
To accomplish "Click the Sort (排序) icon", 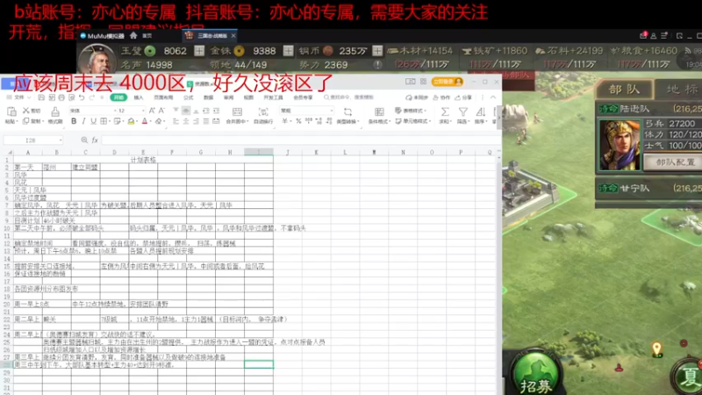I will [480, 111].
